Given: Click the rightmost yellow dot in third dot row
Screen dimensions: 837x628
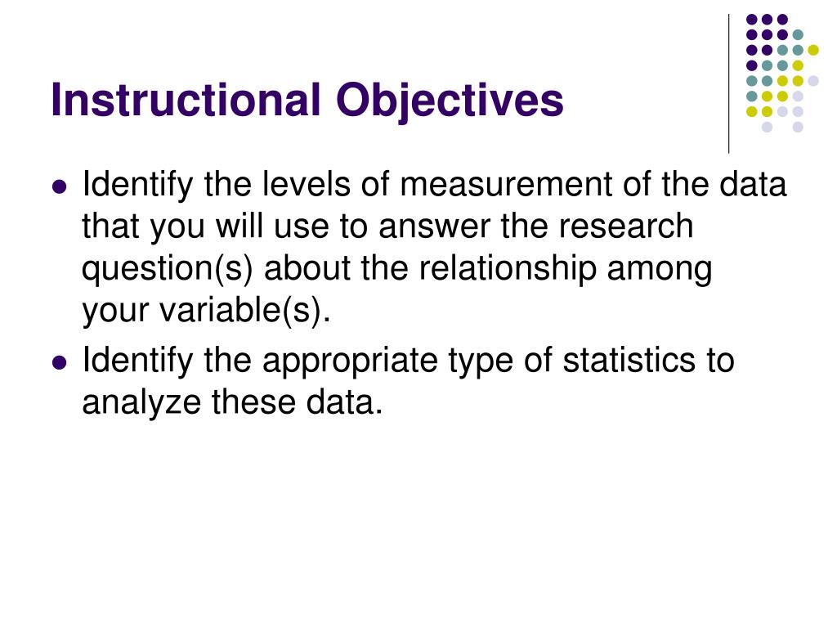Looking at the screenshot, I should click(x=813, y=50).
